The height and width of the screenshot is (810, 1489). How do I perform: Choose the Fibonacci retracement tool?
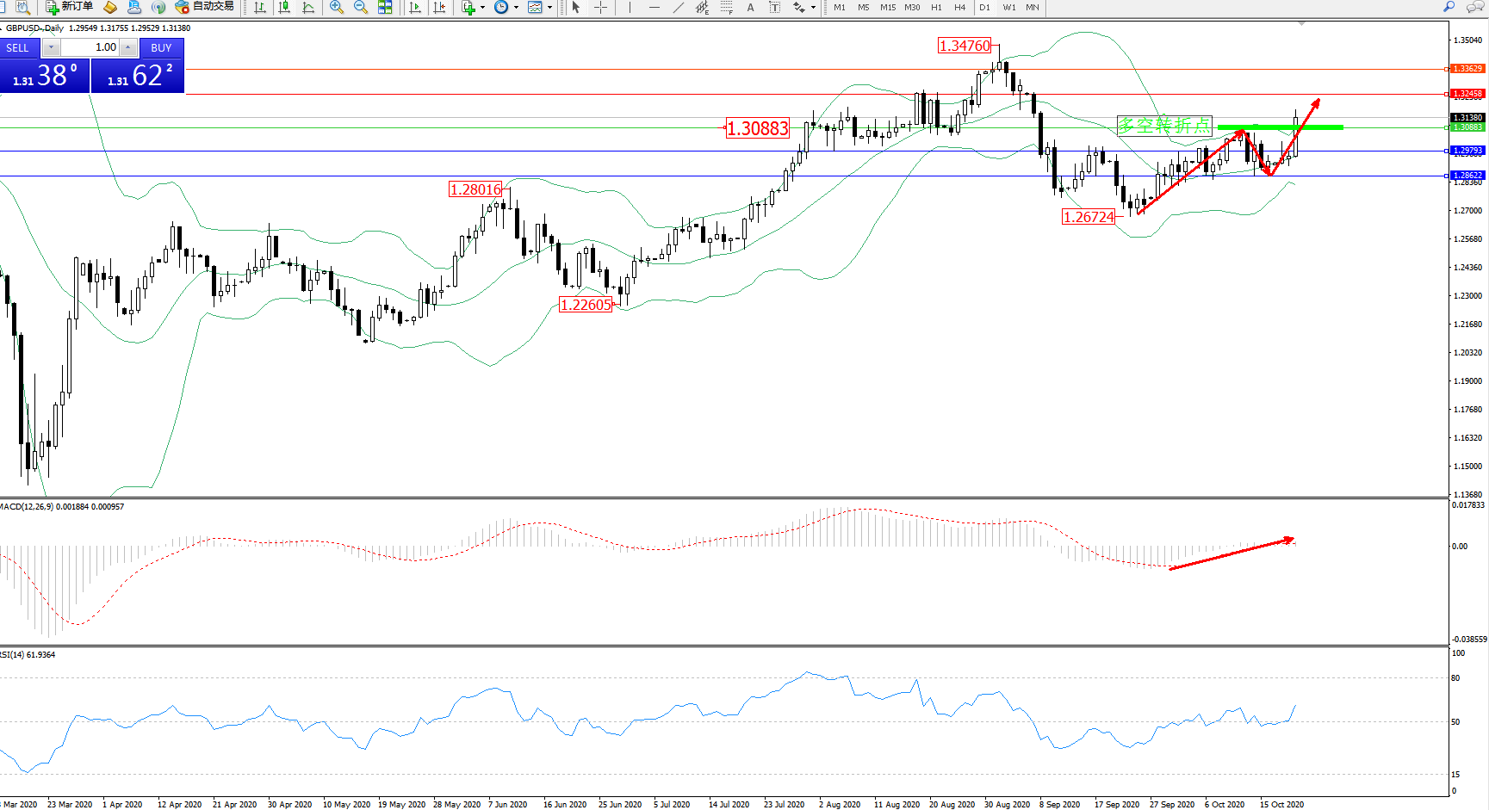point(726,7)
